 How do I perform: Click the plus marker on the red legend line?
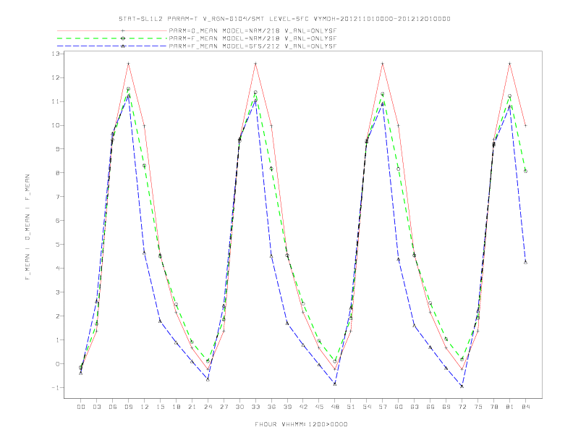point(123,30)
